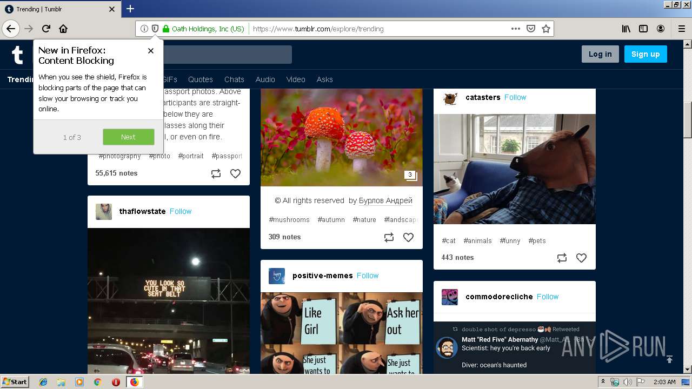
Task: Switch to the Quotes tab
Action: point(201,79)
